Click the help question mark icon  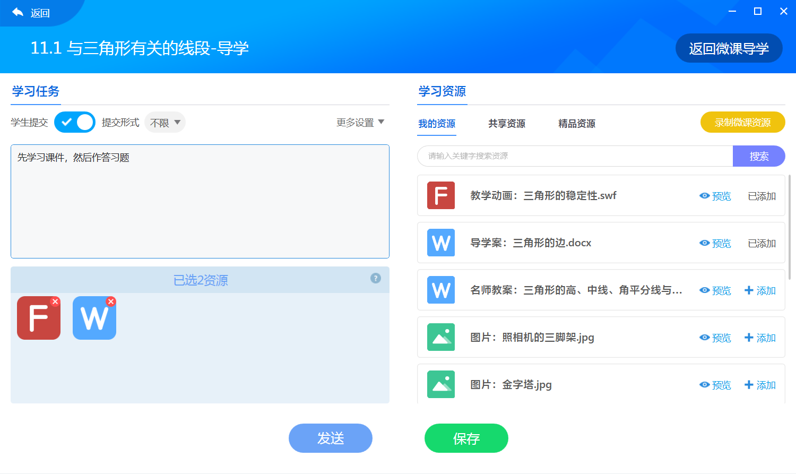point(376,278)
